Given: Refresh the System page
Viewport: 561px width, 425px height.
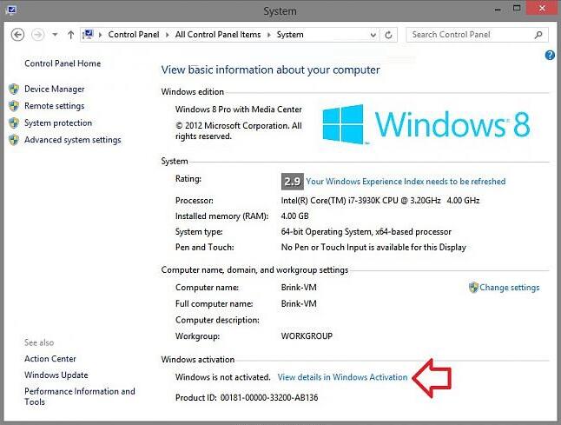Looking at the screenshot, I should (x=388, y=35).
